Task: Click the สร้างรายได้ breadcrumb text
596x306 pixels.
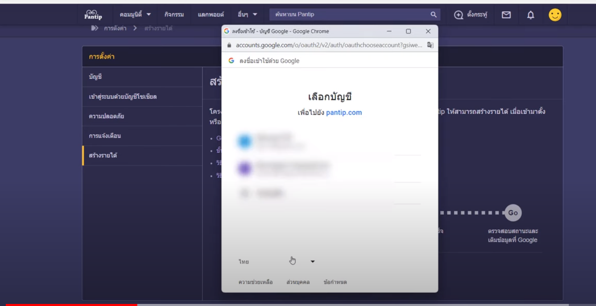Action: (x=158, y=28)
